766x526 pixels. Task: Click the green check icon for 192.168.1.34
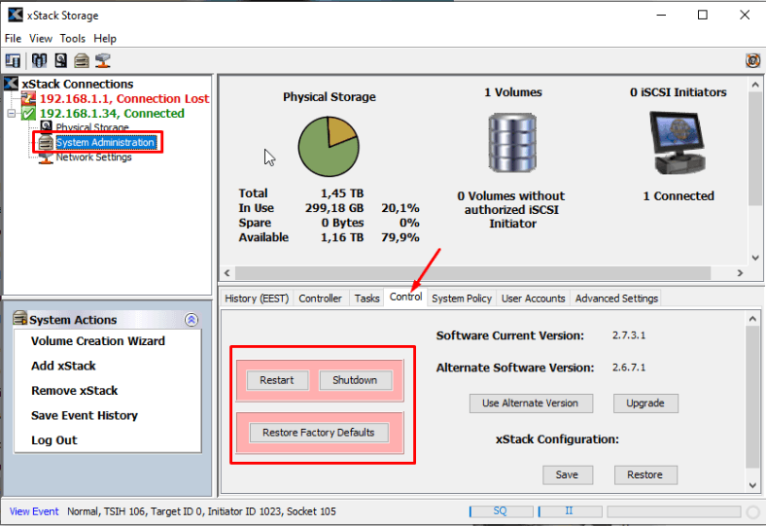tap(28, 114)
